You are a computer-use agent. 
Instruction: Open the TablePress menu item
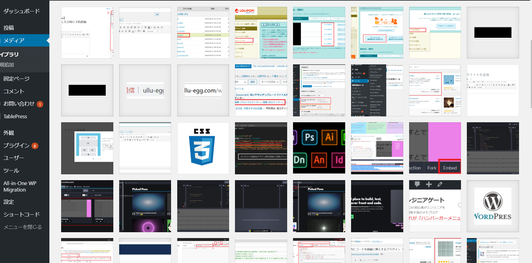tap(15, 116)
